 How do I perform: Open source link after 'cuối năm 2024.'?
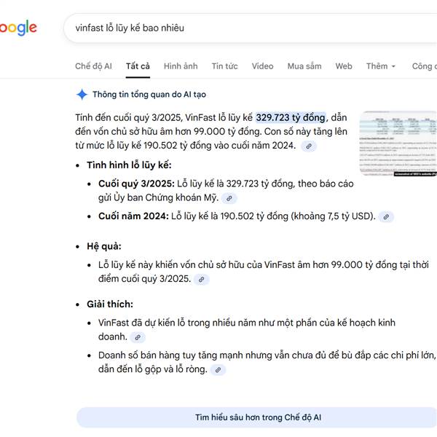click(309, 146)
